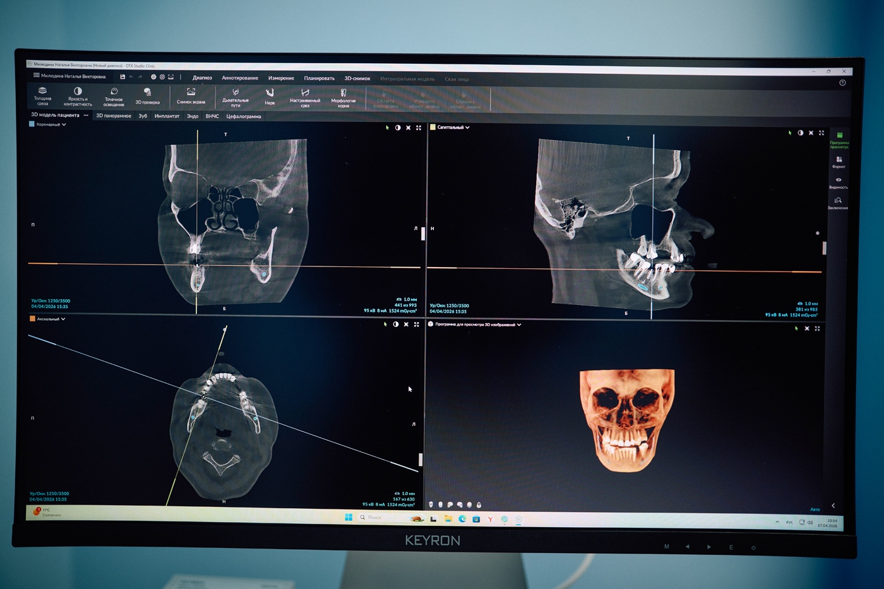
Task: Click the 3D проверка tool icon
Action: (147, 95)
